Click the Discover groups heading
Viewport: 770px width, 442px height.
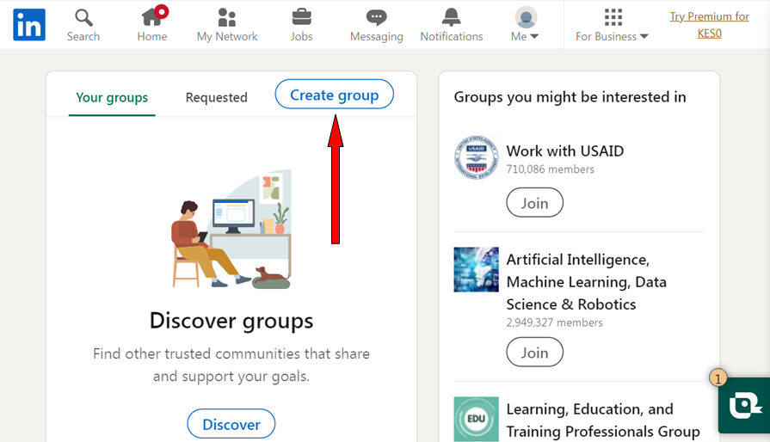[x=231, y=321]
